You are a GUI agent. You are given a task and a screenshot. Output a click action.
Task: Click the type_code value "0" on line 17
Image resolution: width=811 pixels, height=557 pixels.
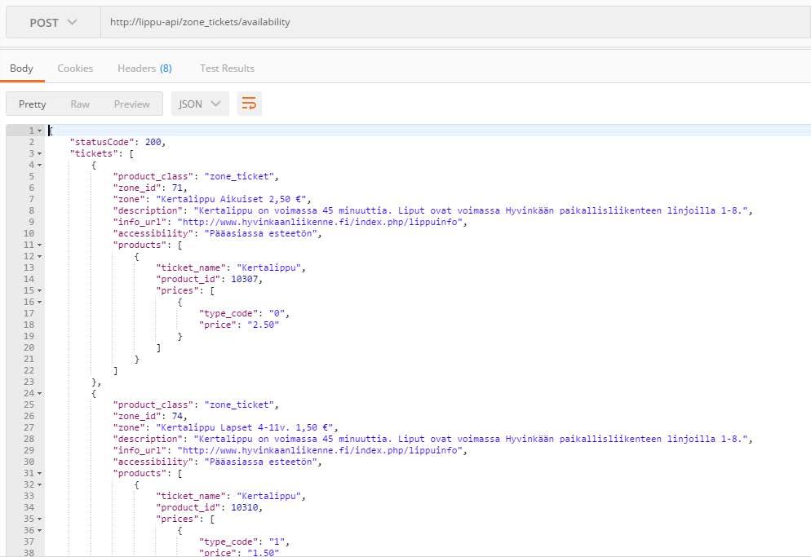277,313
